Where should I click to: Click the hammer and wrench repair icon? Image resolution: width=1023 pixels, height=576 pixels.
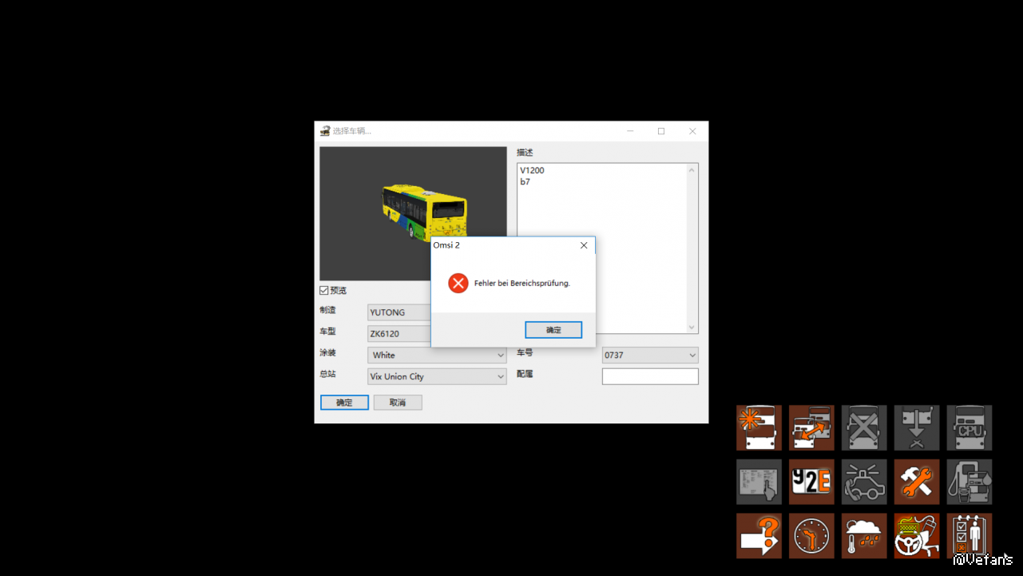click(917, 482)
